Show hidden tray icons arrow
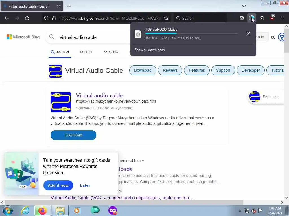The image size is (289, 216). [x=240, y=211]
